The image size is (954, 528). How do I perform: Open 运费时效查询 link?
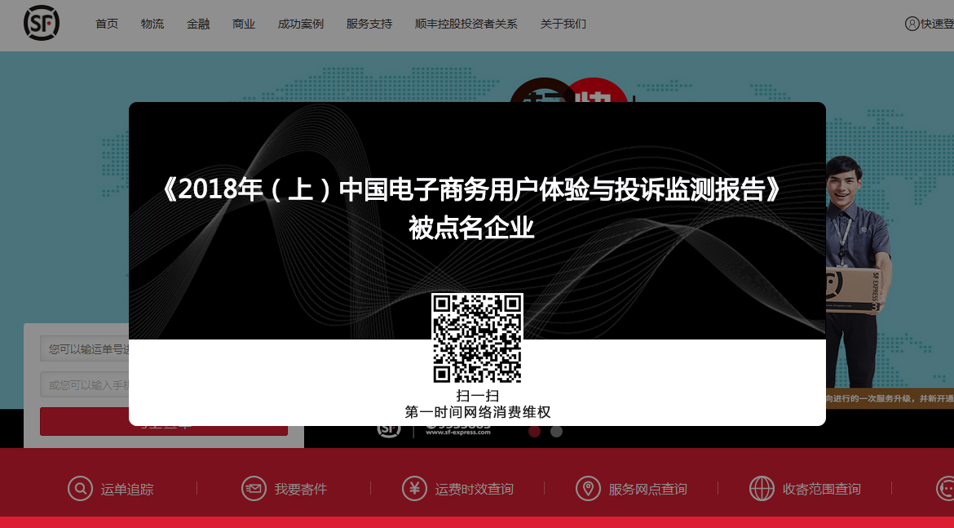pos(474,489)
